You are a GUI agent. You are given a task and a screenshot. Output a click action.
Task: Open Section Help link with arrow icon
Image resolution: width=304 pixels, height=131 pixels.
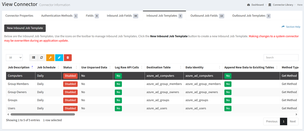[291, 27]
